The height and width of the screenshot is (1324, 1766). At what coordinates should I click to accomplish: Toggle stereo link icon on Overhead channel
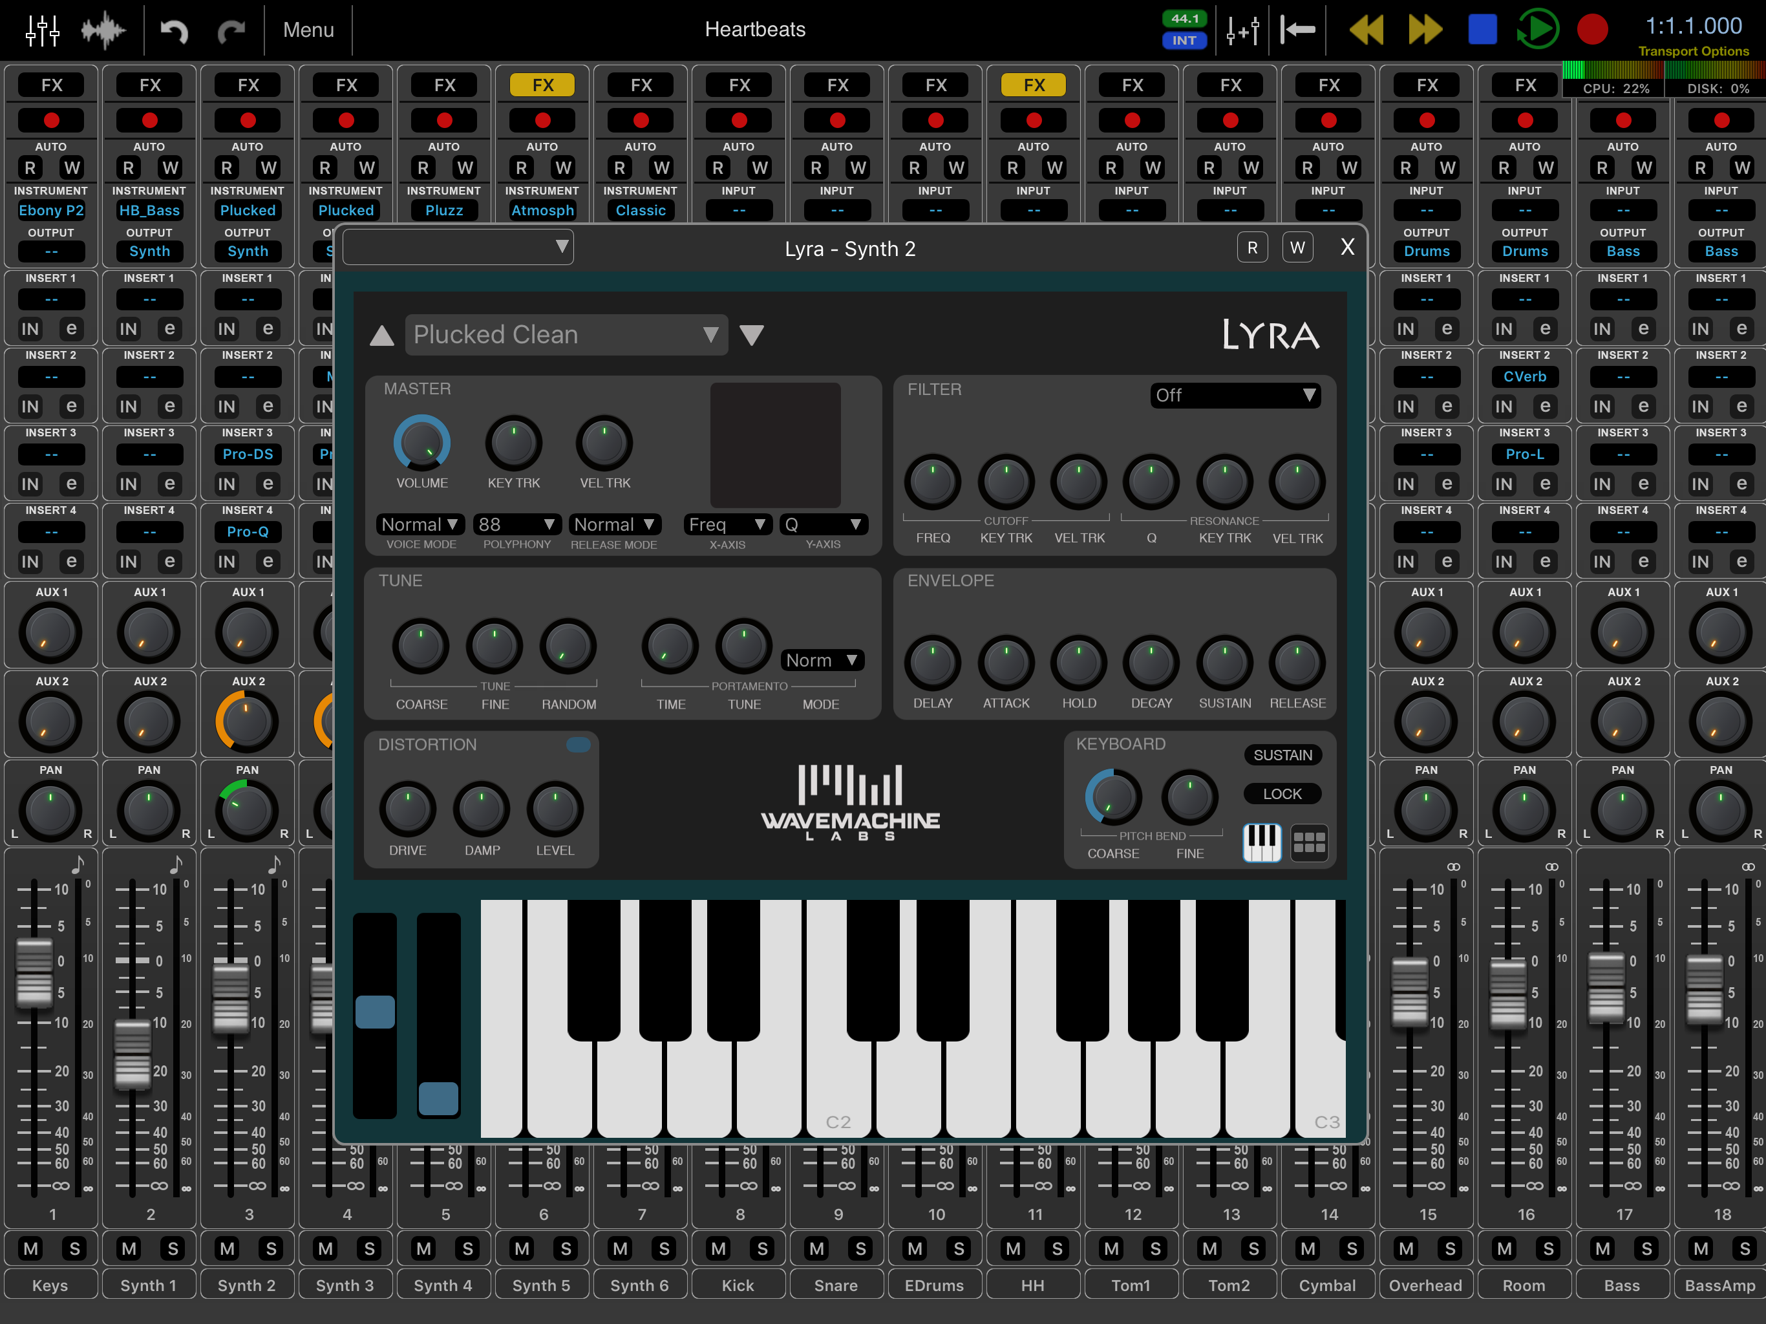tap(1453, 866)
